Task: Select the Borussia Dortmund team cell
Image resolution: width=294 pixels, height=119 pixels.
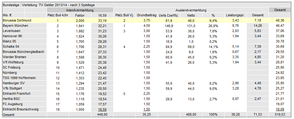Action: coord(24,20)
